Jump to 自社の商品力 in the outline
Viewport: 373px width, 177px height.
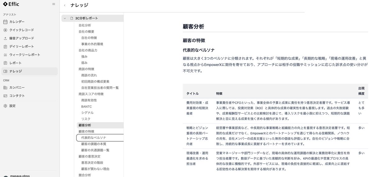pyautogui.click(x=88, y=50)
